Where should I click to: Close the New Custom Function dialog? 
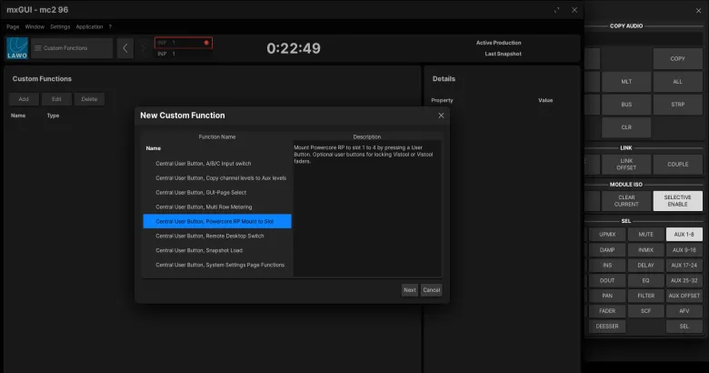441,116
